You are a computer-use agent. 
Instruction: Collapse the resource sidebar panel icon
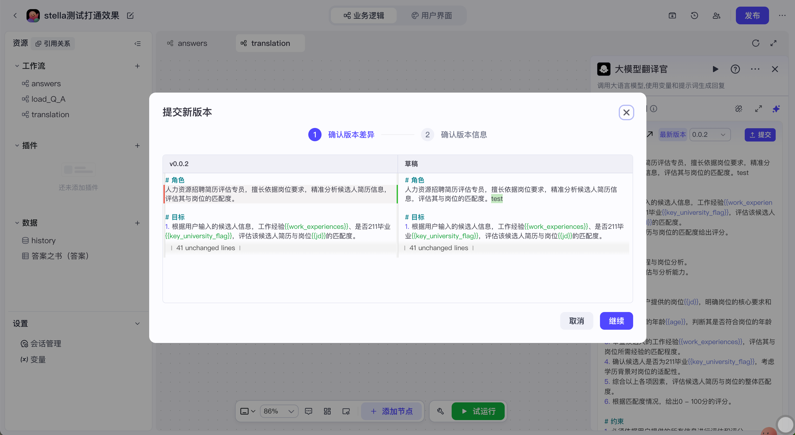(138, 44)
